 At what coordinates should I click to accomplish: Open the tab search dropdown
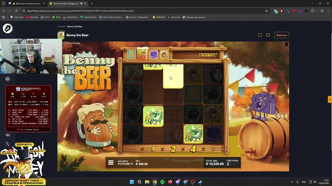3,4
